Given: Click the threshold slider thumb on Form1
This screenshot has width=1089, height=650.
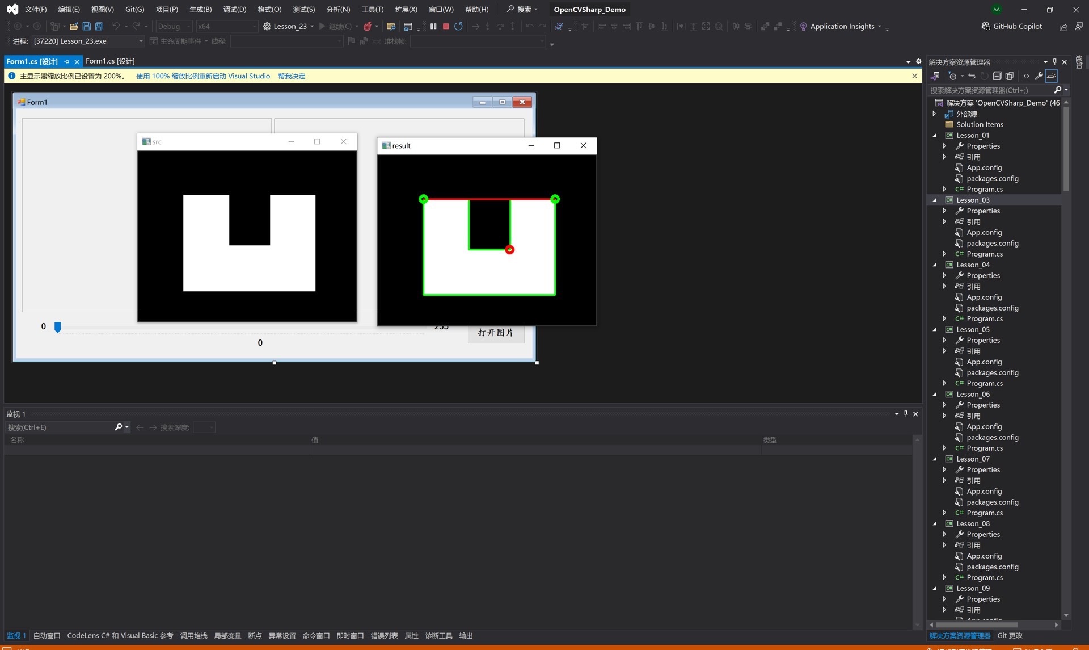Looking at the screenshot, I should click(x=57, y=326).
